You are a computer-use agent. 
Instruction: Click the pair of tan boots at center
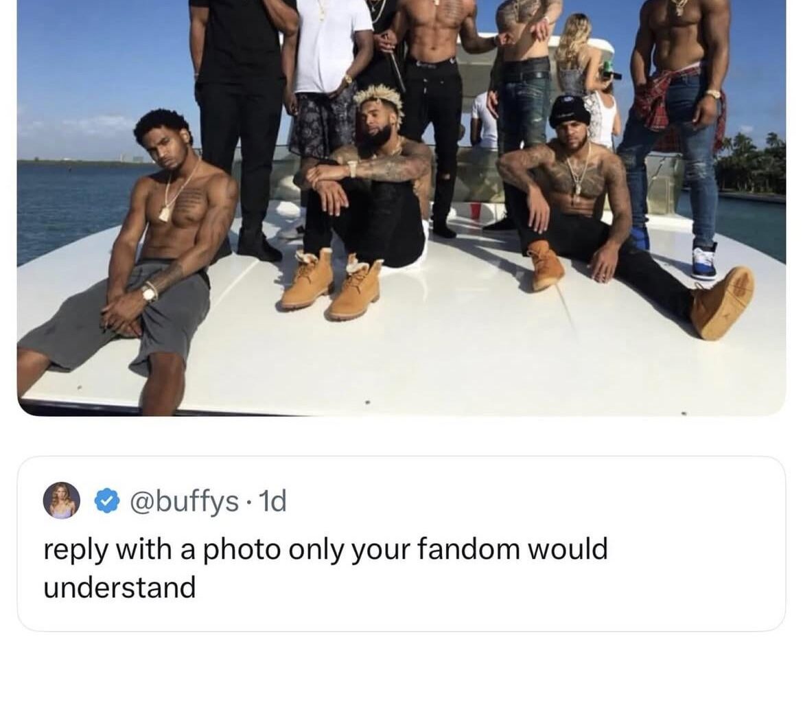pyautogui.click(x=332, y=284)
